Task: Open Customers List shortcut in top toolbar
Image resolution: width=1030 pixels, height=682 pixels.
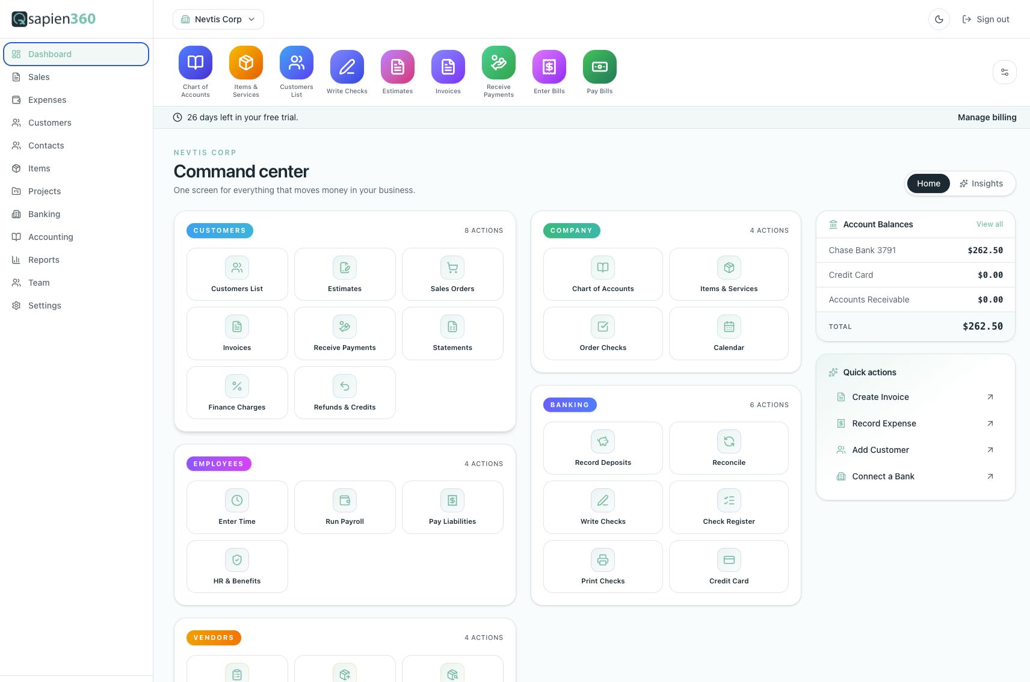Action: point(297,72)
